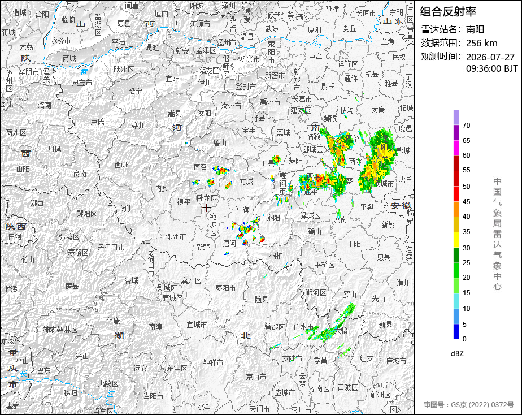Click the radar station cross marker
Screen dimensions: 522x415
(207, 208)
